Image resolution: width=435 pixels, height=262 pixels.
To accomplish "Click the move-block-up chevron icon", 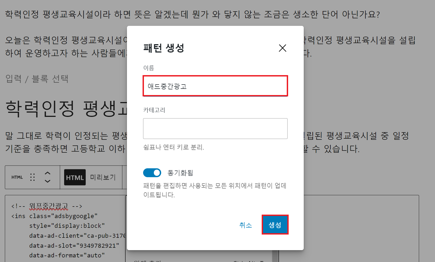I will point(47,173).
